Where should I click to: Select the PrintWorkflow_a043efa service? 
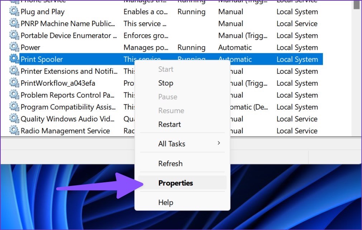[x=58, y=83]
